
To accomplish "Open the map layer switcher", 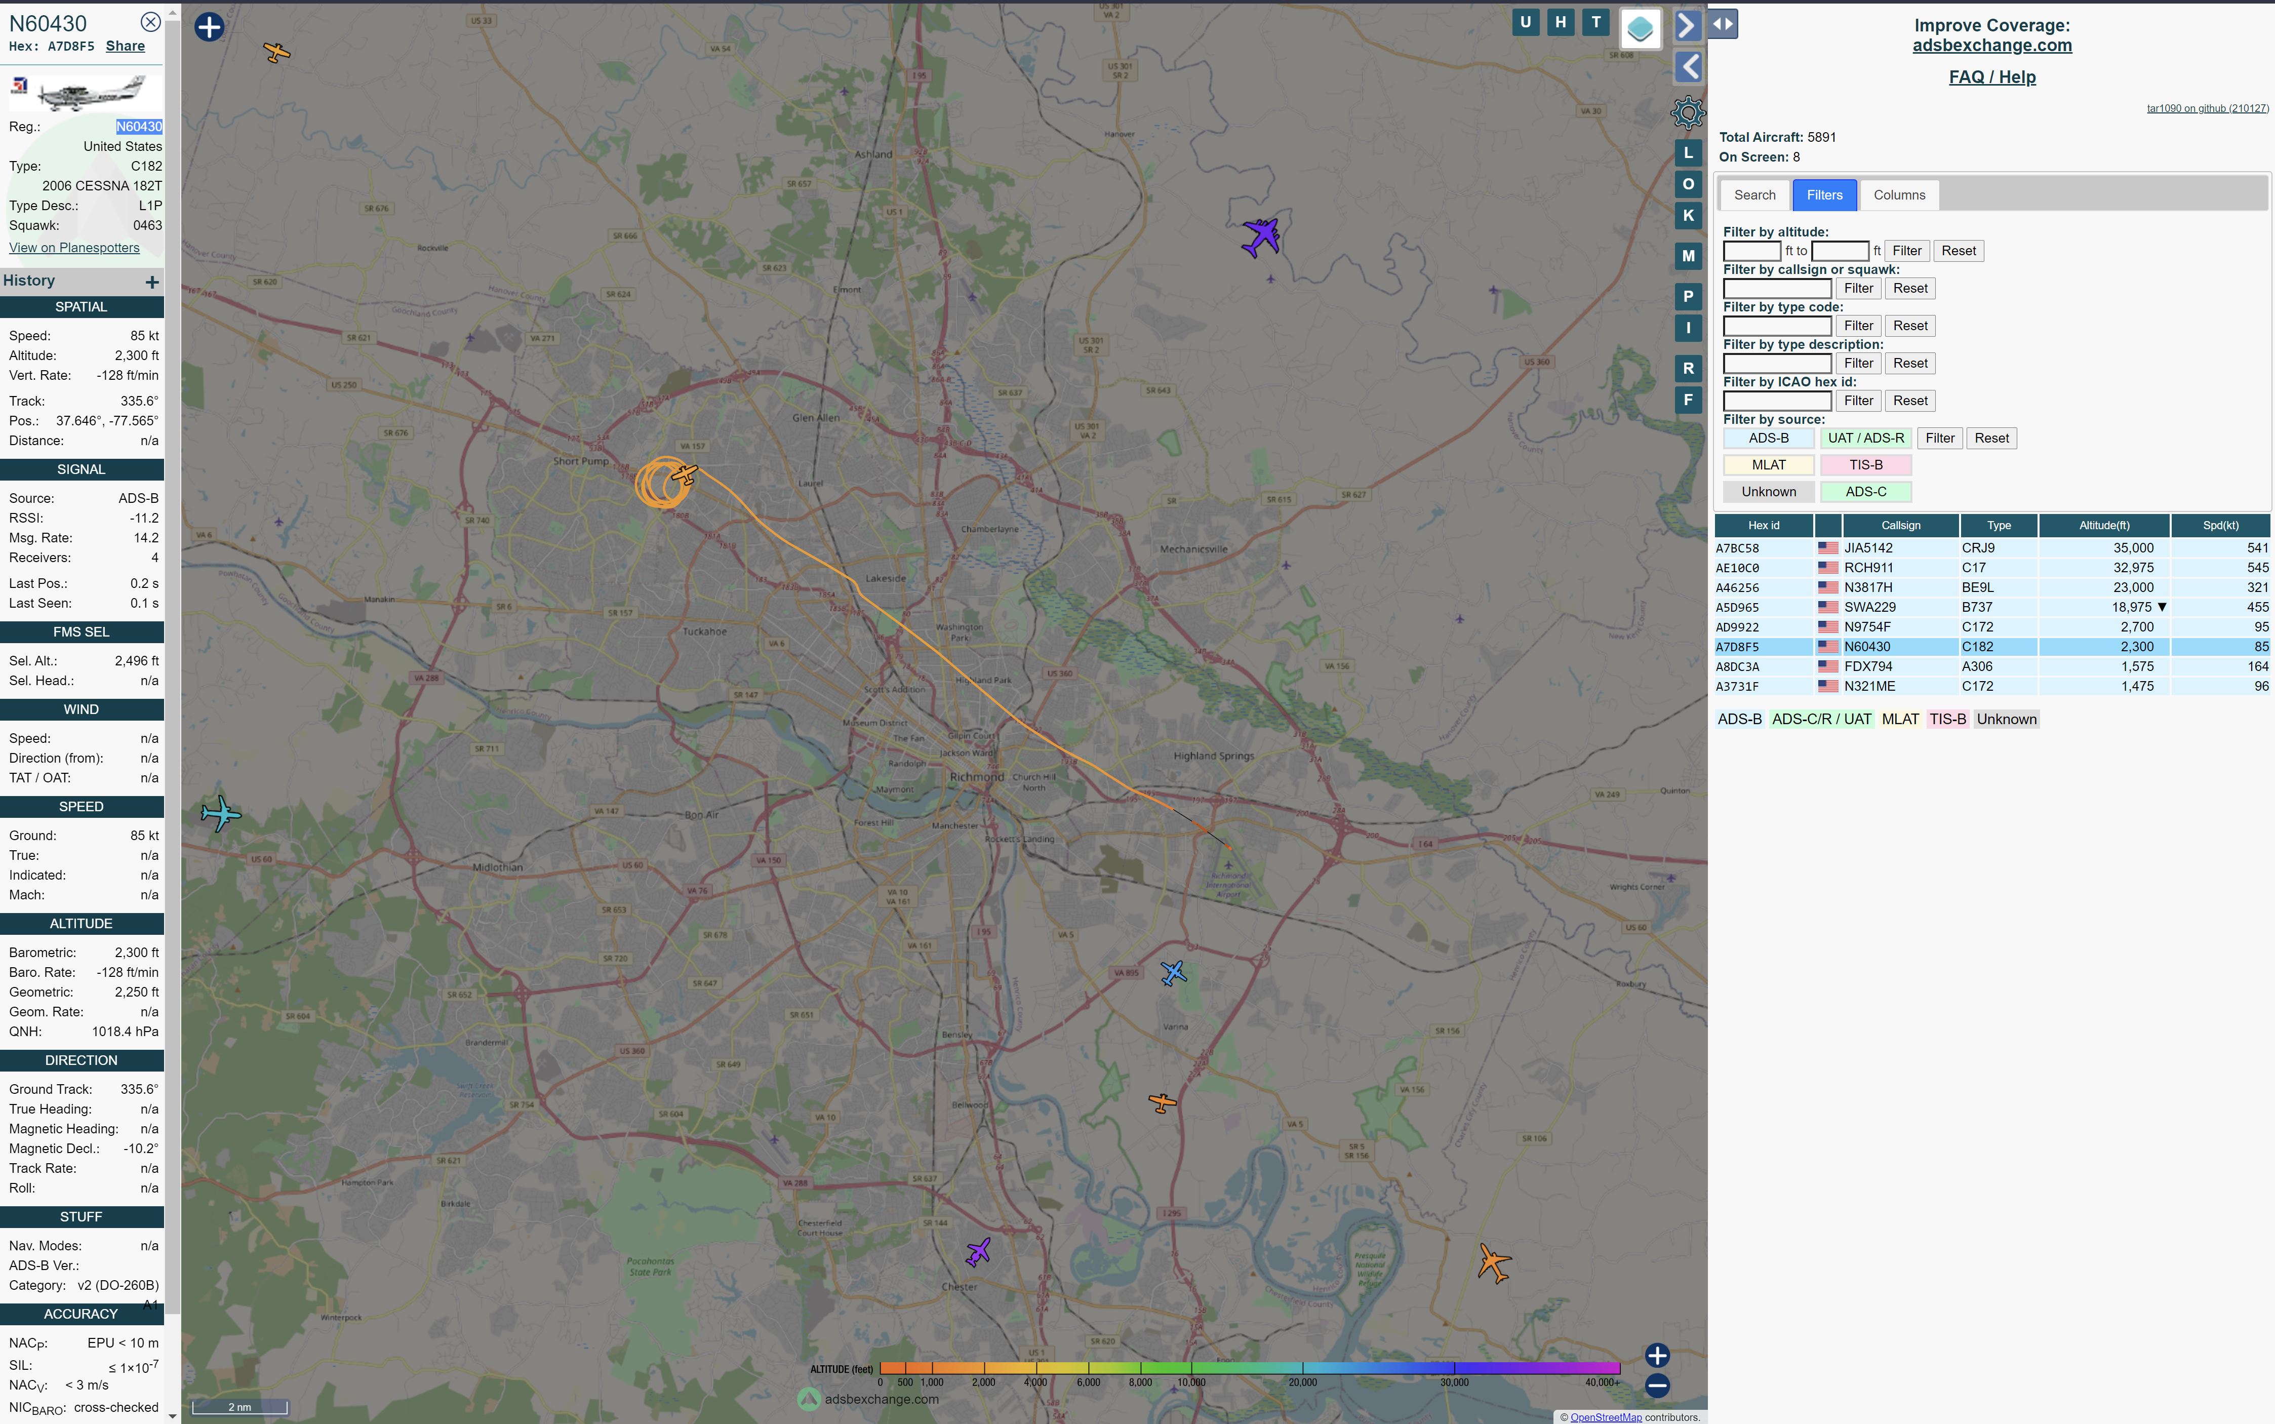I will pyautogui.click(x=1641, y=28).
